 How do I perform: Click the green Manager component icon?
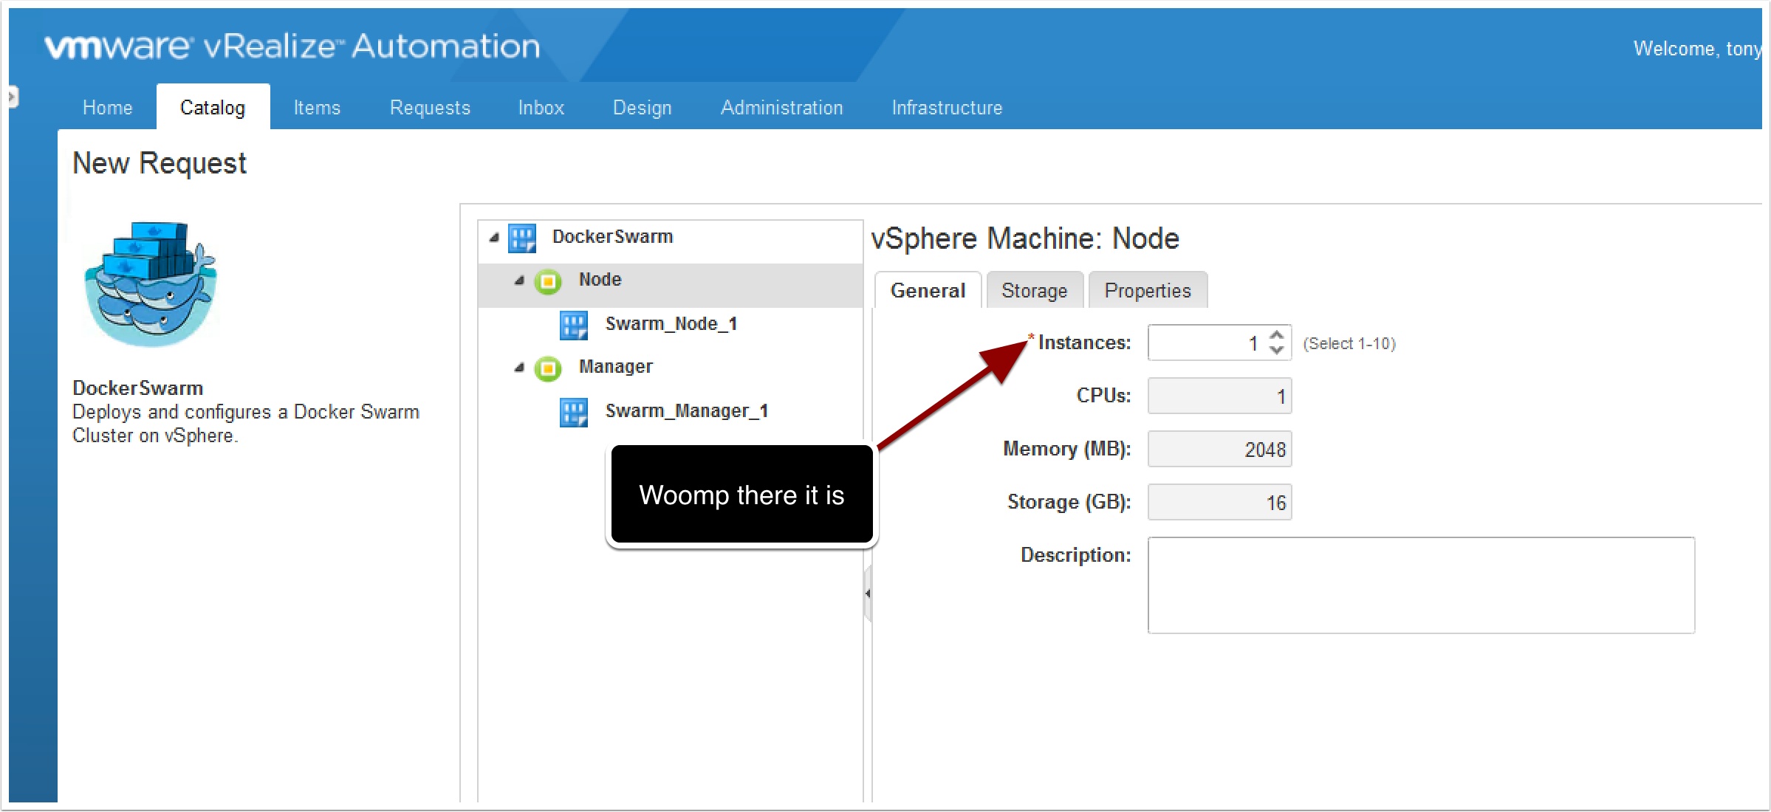[x=548, y=368]
